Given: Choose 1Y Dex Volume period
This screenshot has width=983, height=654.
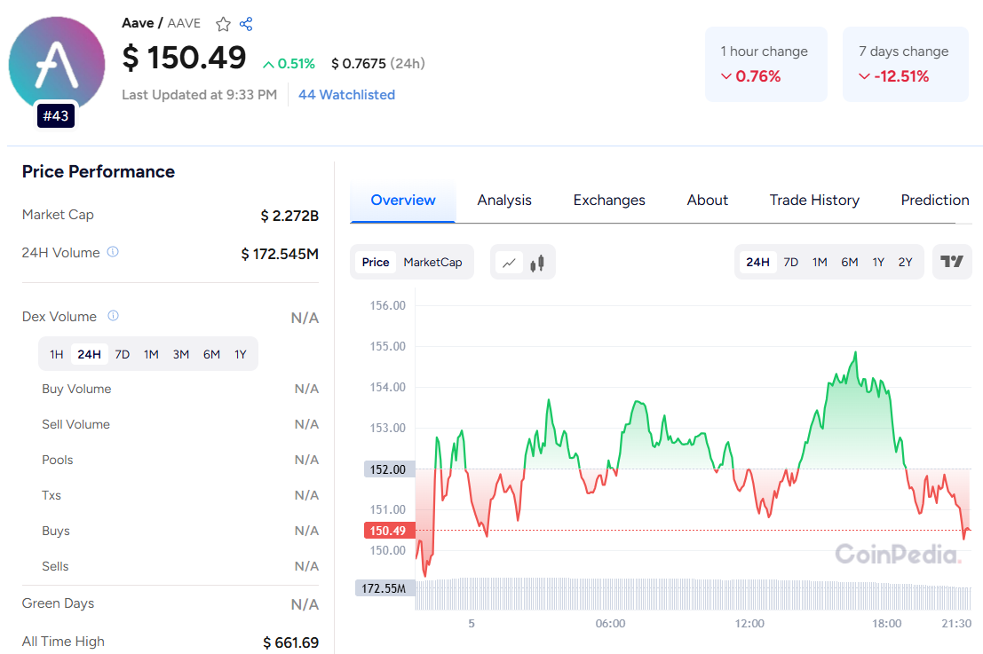Looking at the screenshot, I should pos(240,355).
